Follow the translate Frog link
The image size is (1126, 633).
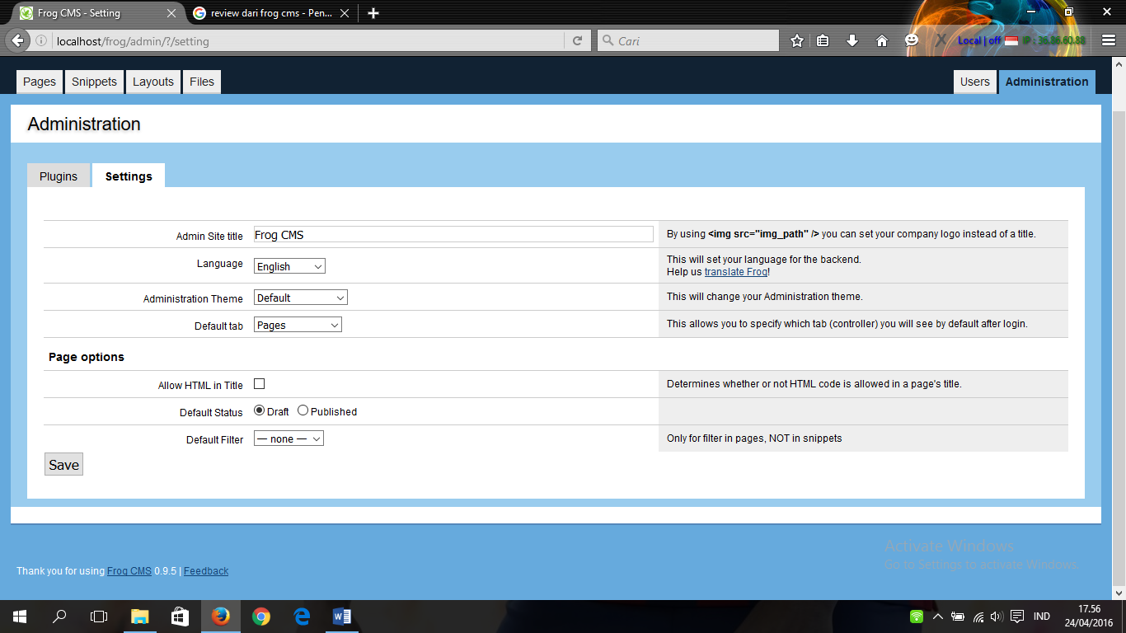pyautogui.click(x=736, y=272)
